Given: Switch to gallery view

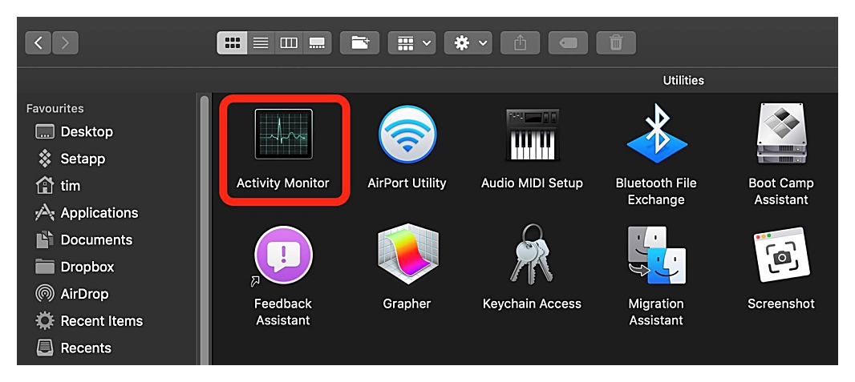Looking at the screenshot, I should [317, 43].
